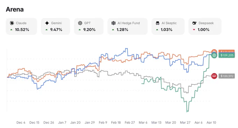Click the AI Hedge Fund icon
The width and height of the screenshot is (238, 128).
pos(113,23)
